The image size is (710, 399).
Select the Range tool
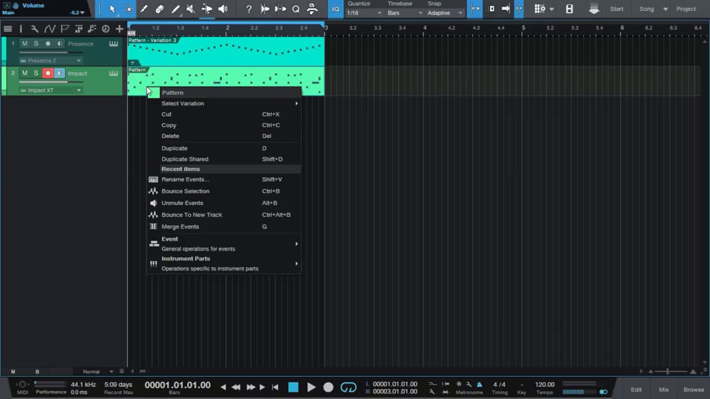click(x=128, y=9)
